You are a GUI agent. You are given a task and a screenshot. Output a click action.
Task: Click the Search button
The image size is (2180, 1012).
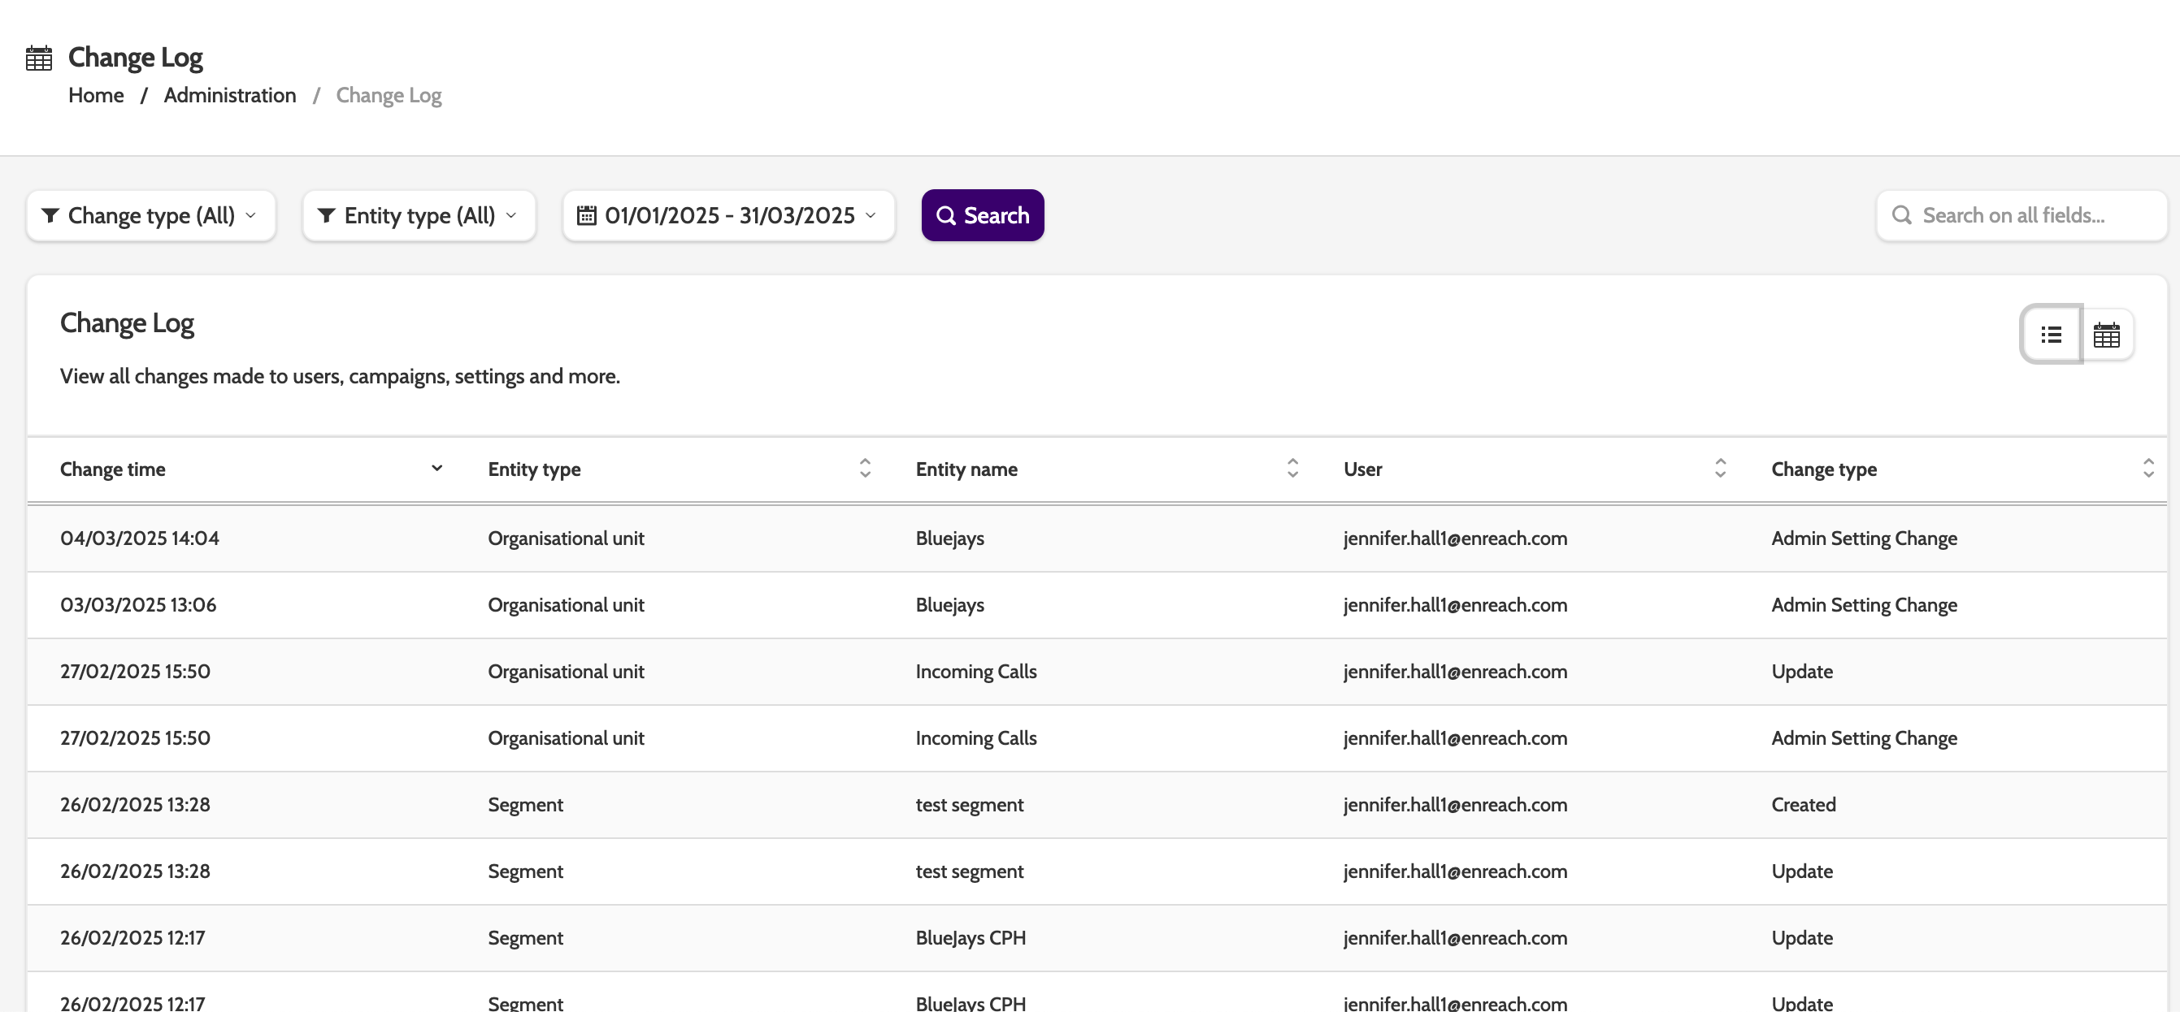pyautogui.click(x=982, y=215)
